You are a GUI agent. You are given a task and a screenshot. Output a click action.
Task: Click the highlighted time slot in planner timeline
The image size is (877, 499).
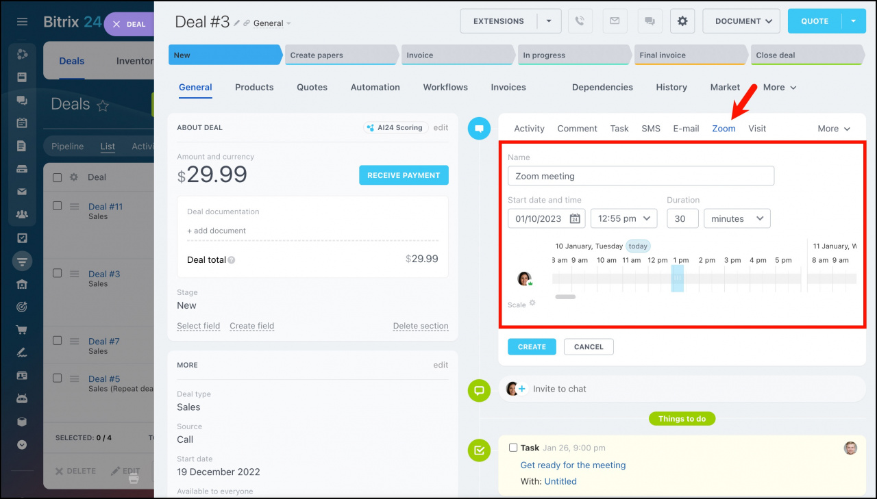(x=678, y=278)
